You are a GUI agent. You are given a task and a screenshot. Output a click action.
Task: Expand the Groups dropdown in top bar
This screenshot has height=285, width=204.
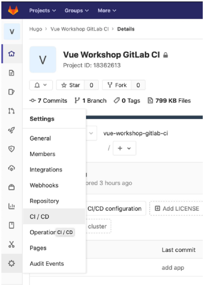pos(77,10)
